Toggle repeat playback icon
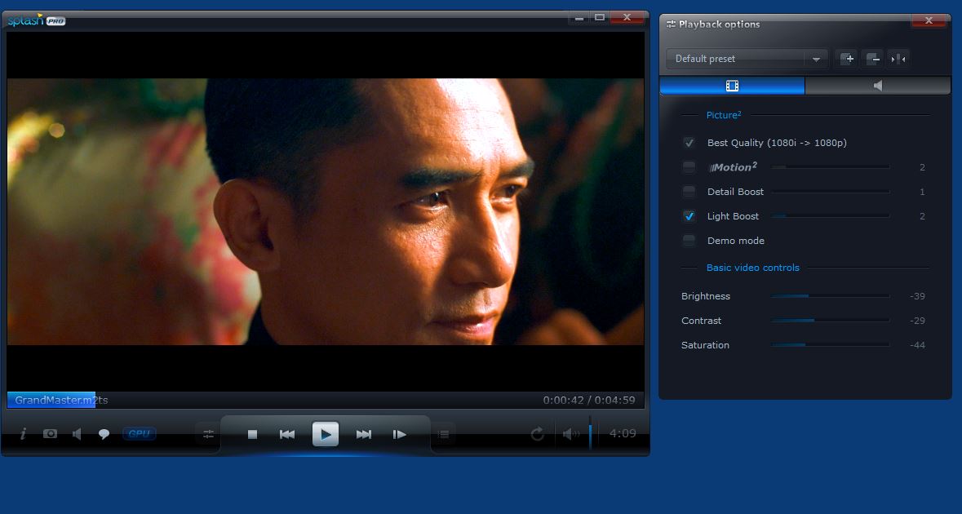Viewport: 962px width, 514px height. pos(537,434)
